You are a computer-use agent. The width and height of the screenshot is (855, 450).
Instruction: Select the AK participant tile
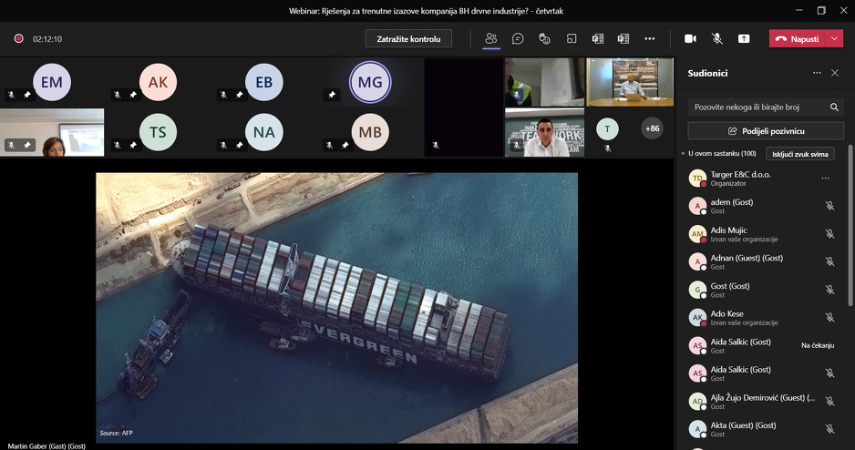(158, 82)
